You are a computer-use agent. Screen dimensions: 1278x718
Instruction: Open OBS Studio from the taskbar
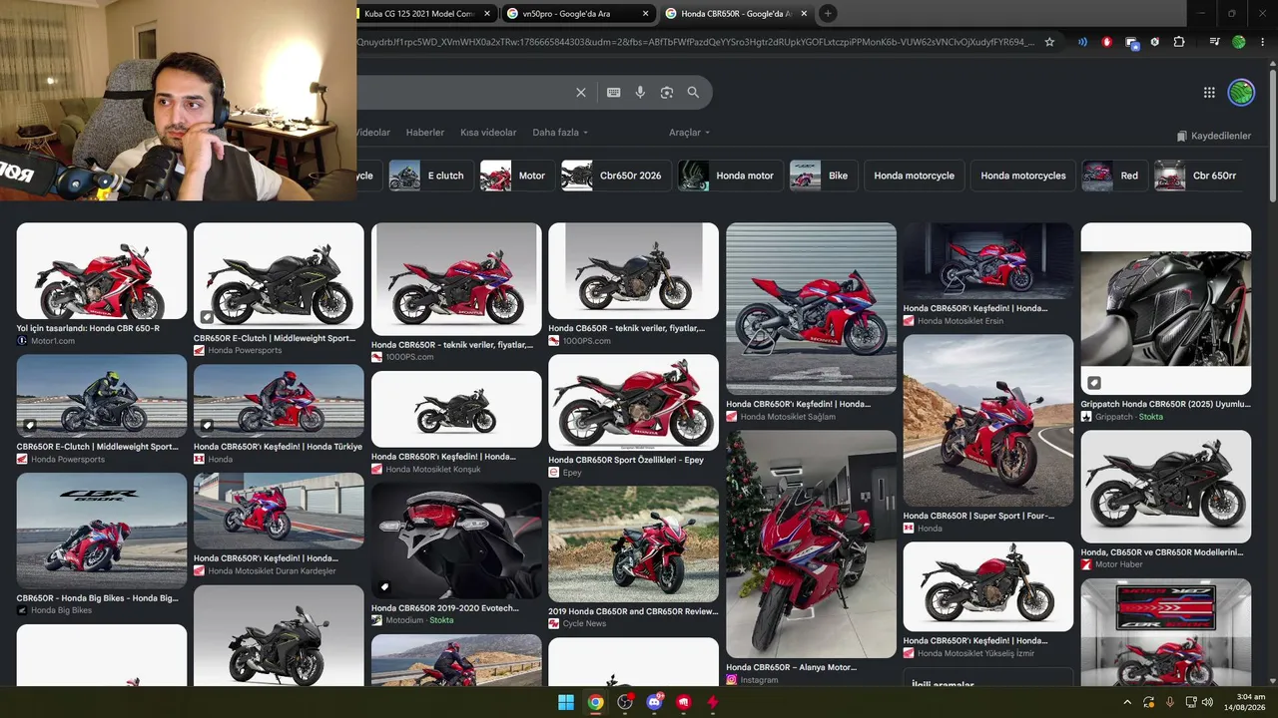click(x=625, y=702)
